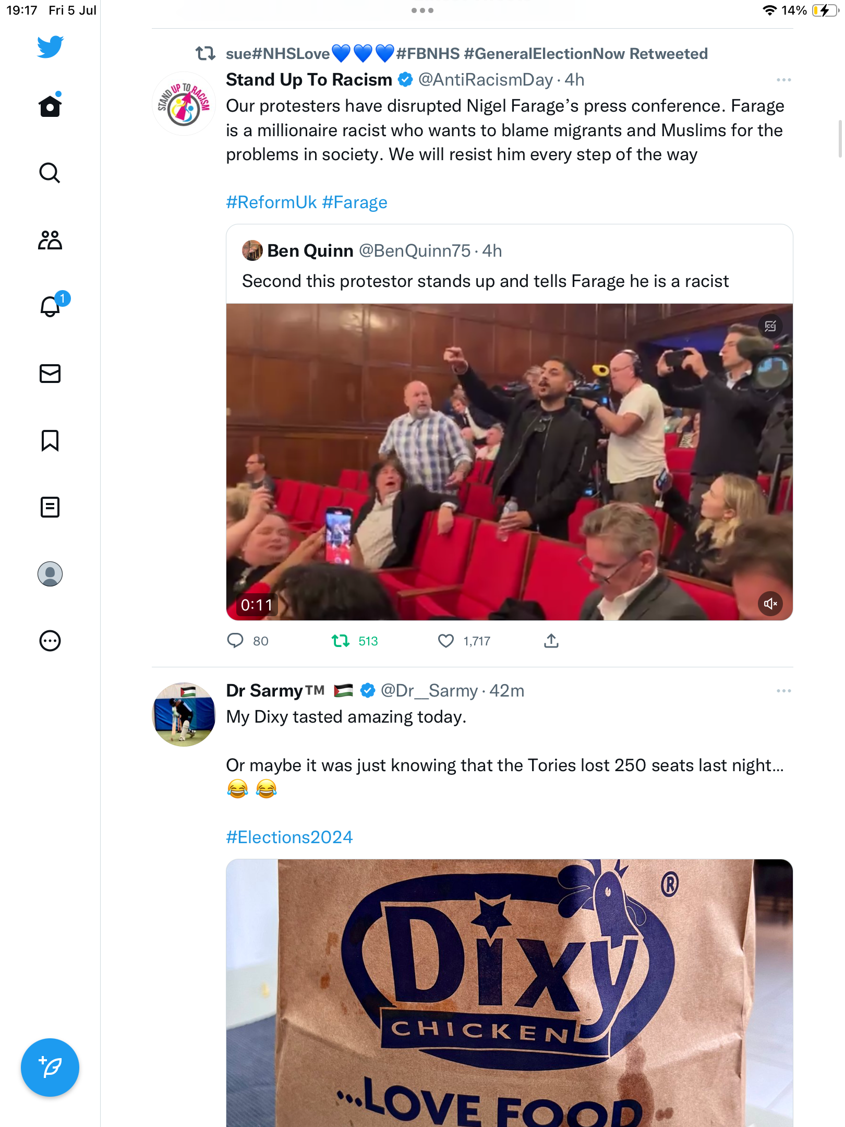Undo retweet showing 513 count
This screenshot has height=1127, width=845.
[341, 641]
